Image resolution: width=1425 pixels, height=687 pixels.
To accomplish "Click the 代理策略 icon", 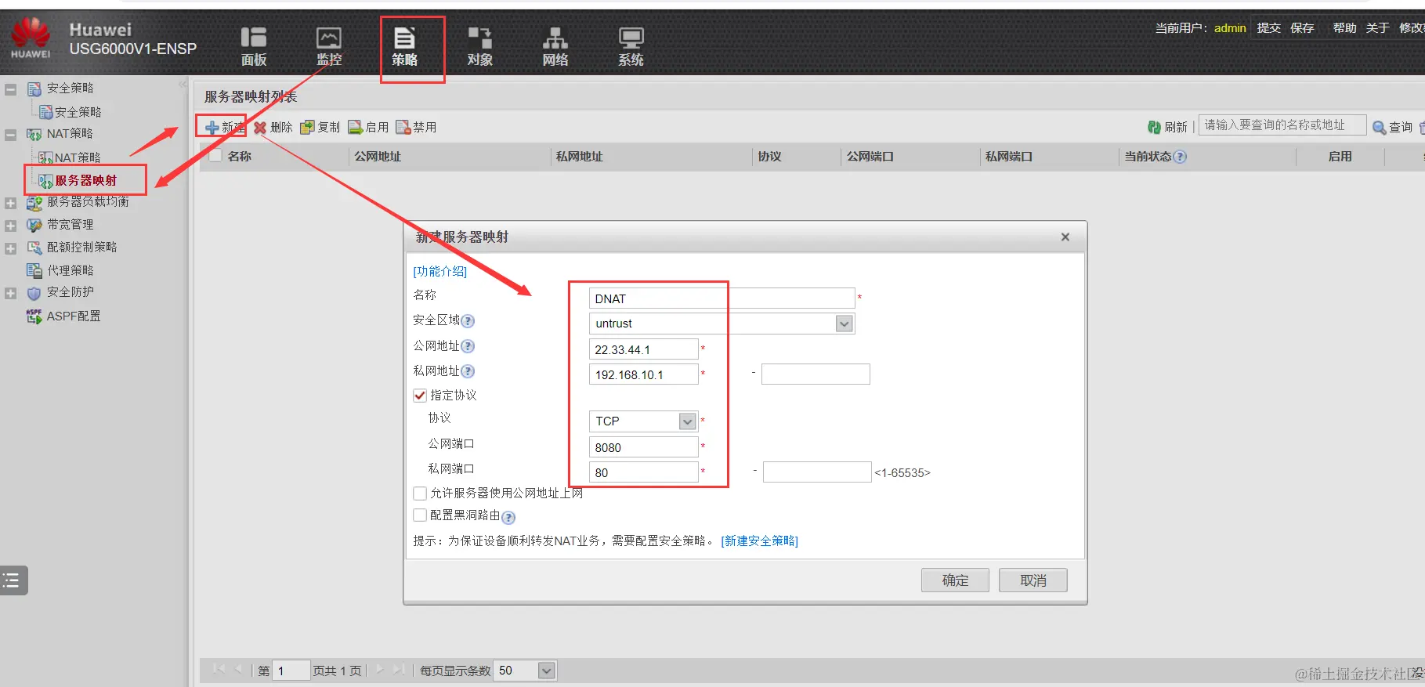I will click(x=34, y=270).
